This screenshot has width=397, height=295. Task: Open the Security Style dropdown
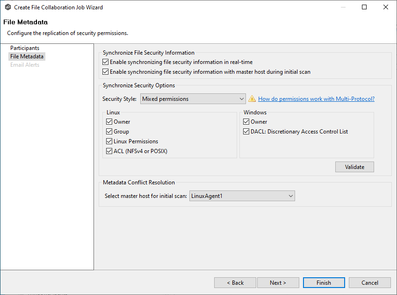(x=193, y=99)
